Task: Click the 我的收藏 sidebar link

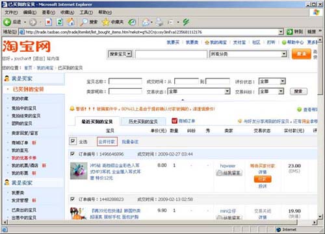Action: tap(20, 99)
